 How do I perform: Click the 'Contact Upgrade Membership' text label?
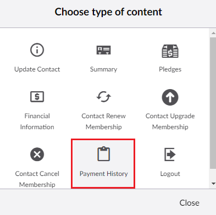coord(170,122)
